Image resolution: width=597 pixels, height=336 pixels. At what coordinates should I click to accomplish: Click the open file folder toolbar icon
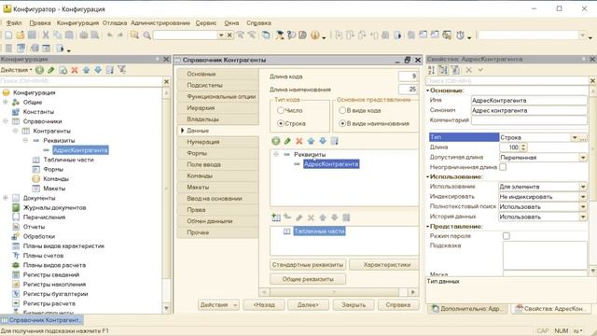[x=21, y=35]
